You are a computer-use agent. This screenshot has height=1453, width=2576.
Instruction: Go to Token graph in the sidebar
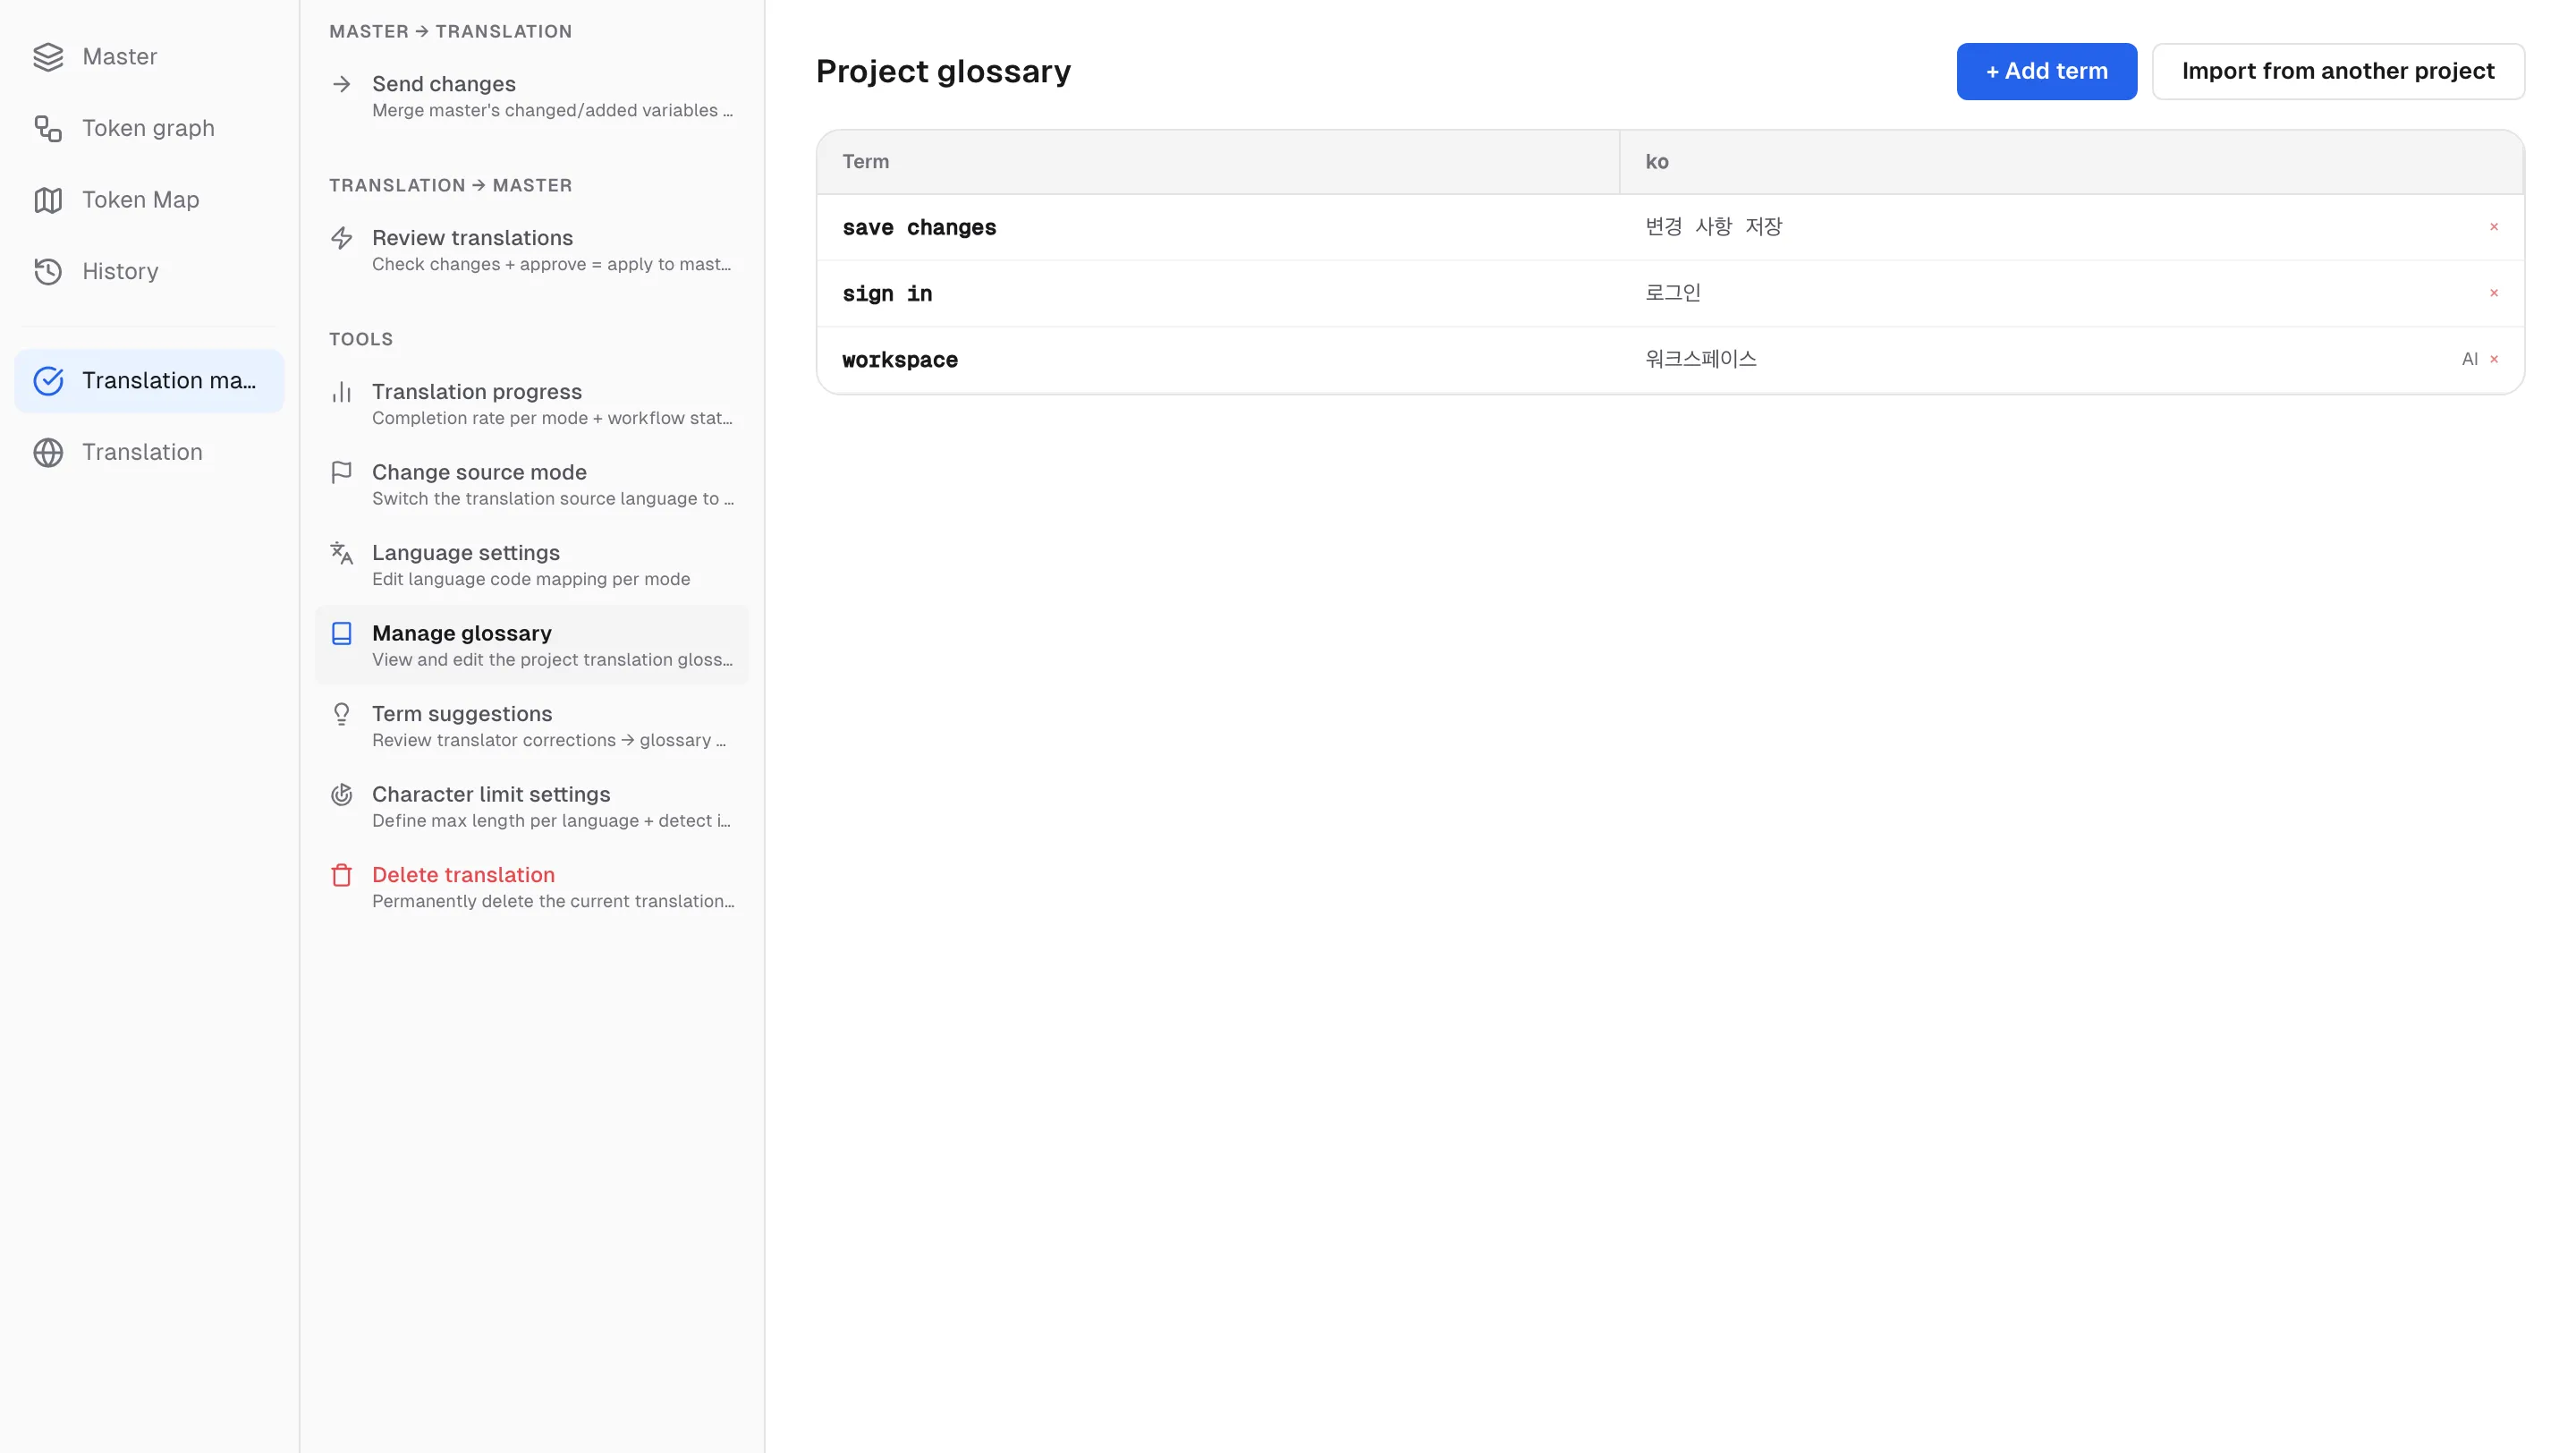click(148, 128)
